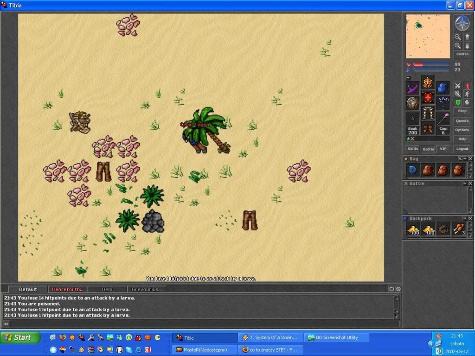
Task: Click the Logout button
Action: pos(462,149)
